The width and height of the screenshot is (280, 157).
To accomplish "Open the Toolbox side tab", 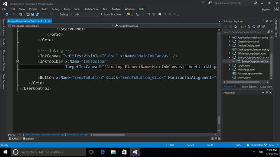I will [3, 43].
